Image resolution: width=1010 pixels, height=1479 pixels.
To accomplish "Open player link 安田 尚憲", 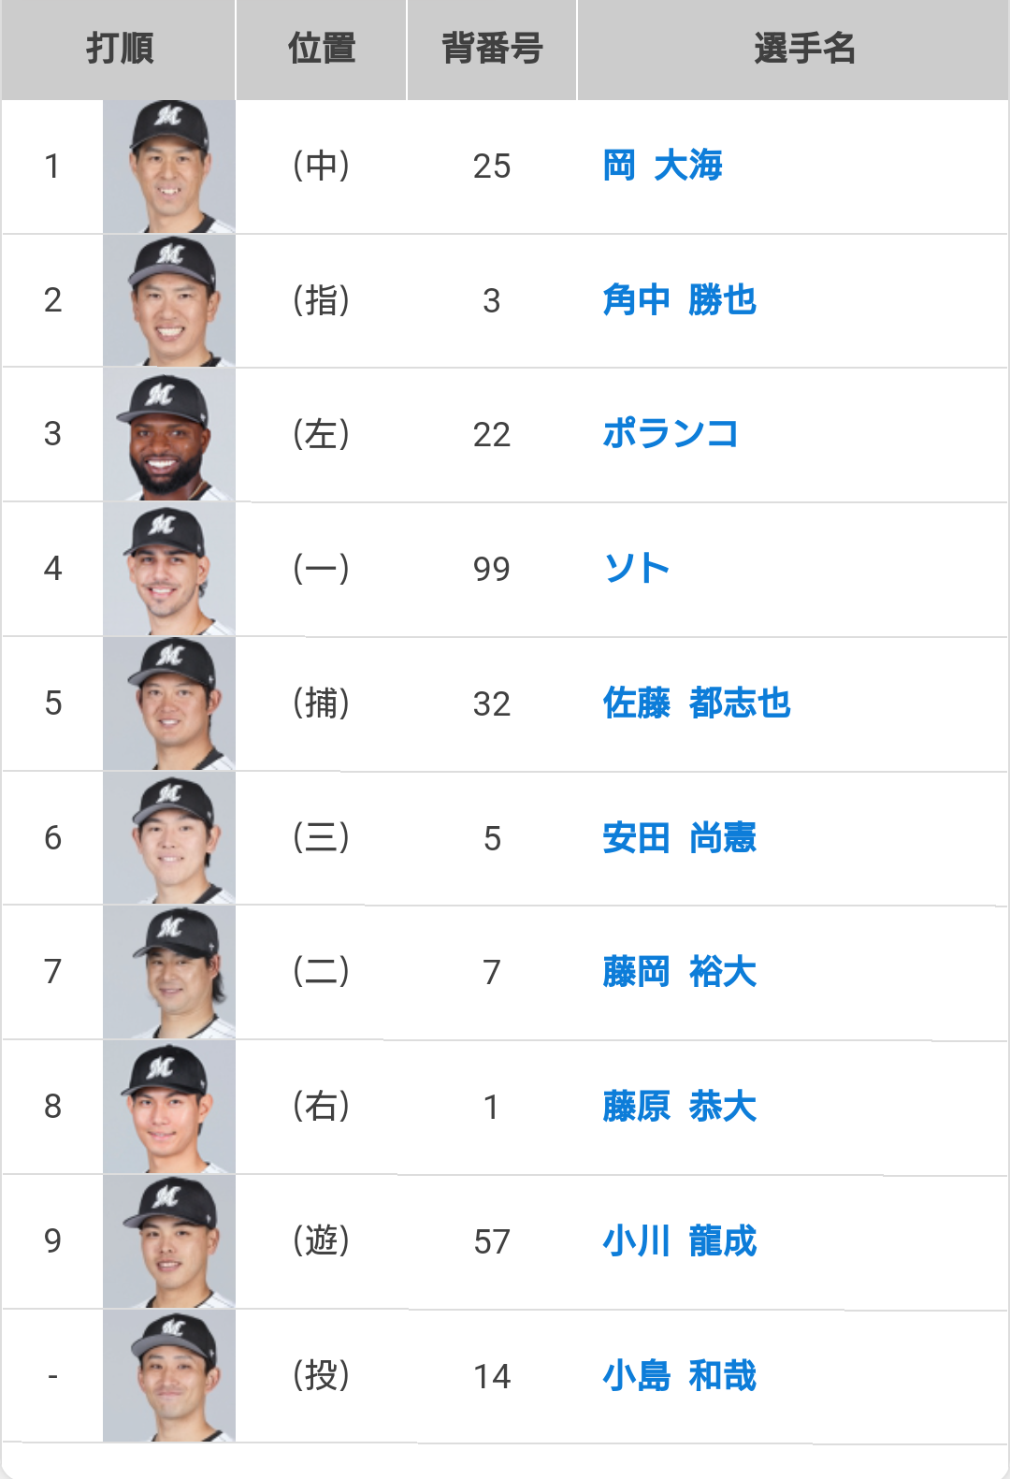I will [x=679, y=838].
